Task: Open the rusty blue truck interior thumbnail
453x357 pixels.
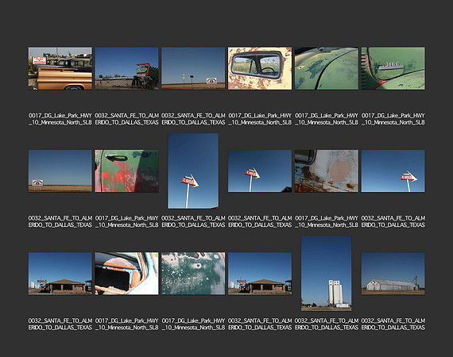Action: coord(127,274)
